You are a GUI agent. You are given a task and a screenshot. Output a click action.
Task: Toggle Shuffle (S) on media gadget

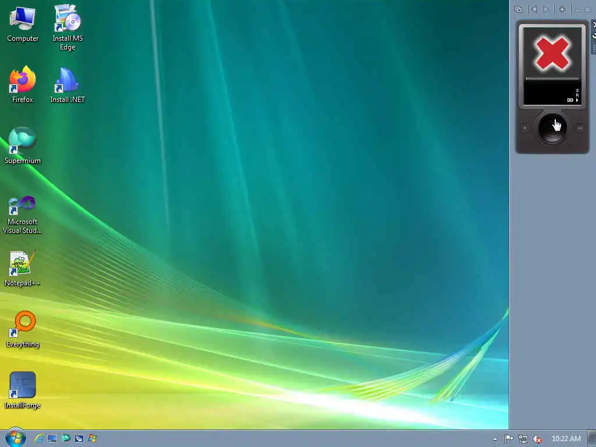[x=577, y=90]
